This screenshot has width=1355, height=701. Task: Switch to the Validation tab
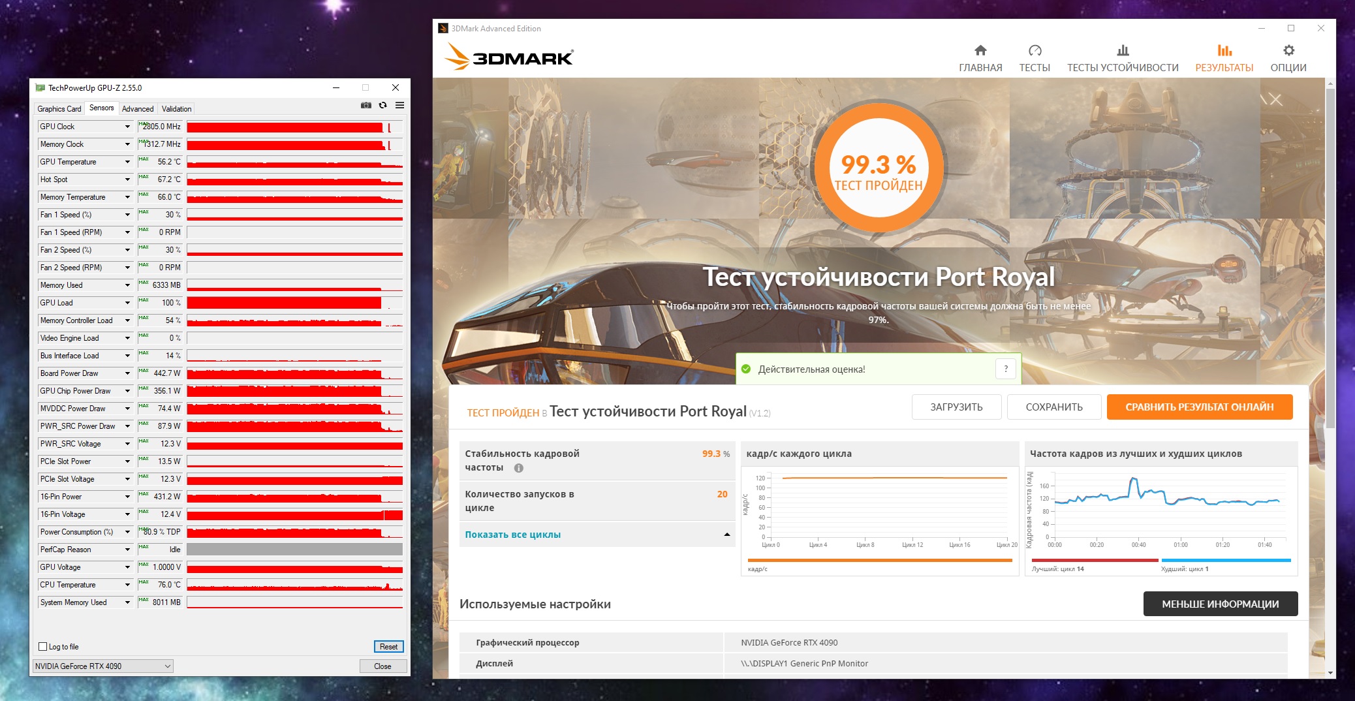177,109
